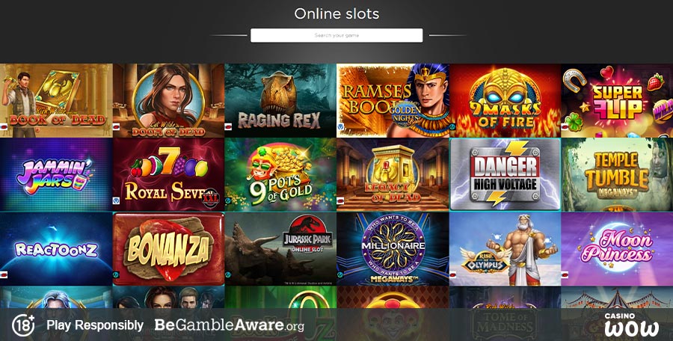Viewport: 673px width, 341px height.
Task: Play the 9 Masks of Fire slot
Action: click(505, 100)
